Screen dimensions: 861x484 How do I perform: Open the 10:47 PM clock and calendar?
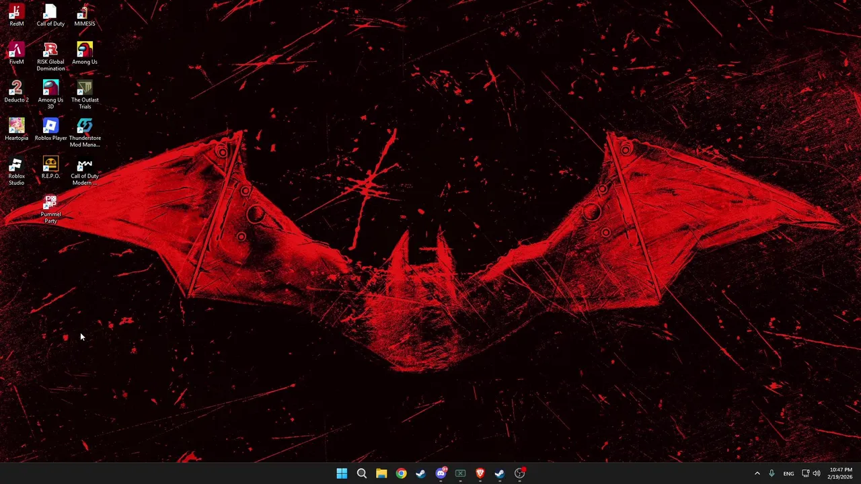[841, 473]
